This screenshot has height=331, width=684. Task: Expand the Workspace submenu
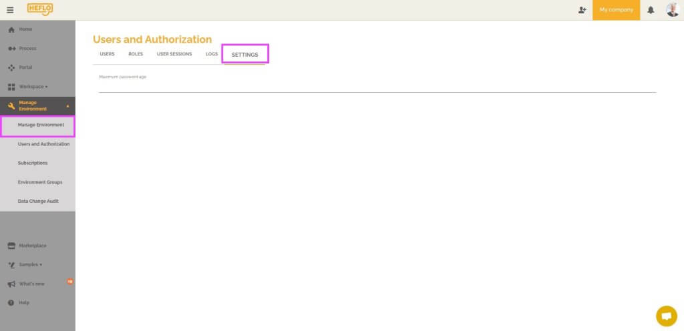point(33,87)
